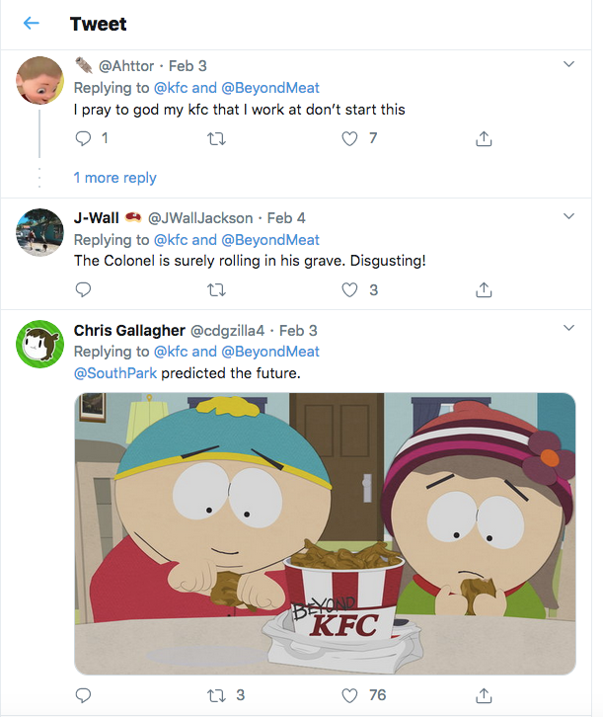Open the @SouthPark mention link
The width and height of the screenshot is (603, 717).
(x=115, y=373)
